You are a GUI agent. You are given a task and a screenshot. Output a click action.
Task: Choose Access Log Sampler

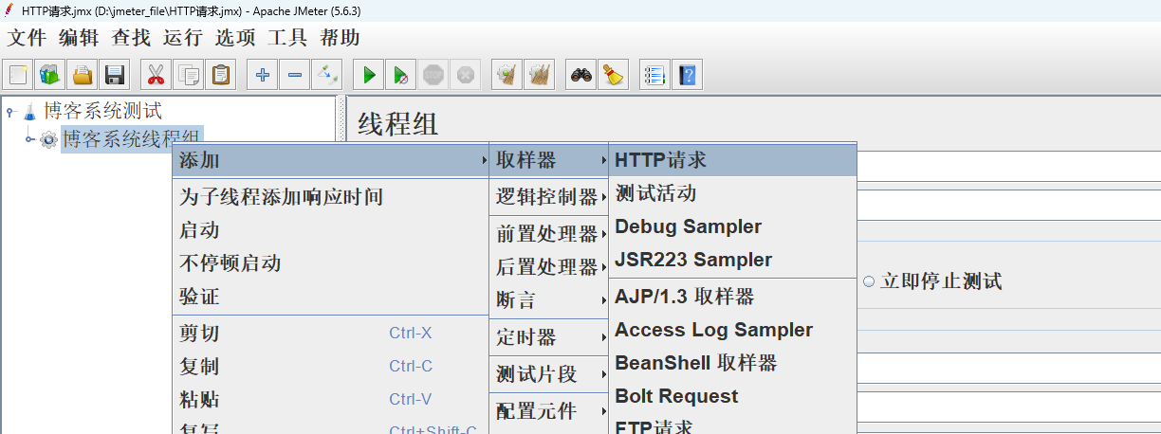click(732, 330)
